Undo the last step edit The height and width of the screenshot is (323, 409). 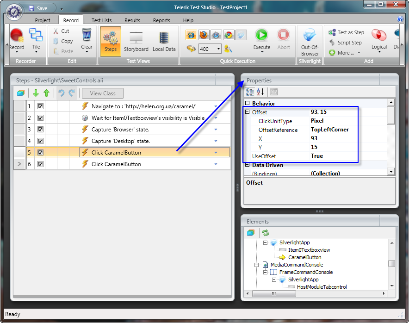(x=61, y=93)
